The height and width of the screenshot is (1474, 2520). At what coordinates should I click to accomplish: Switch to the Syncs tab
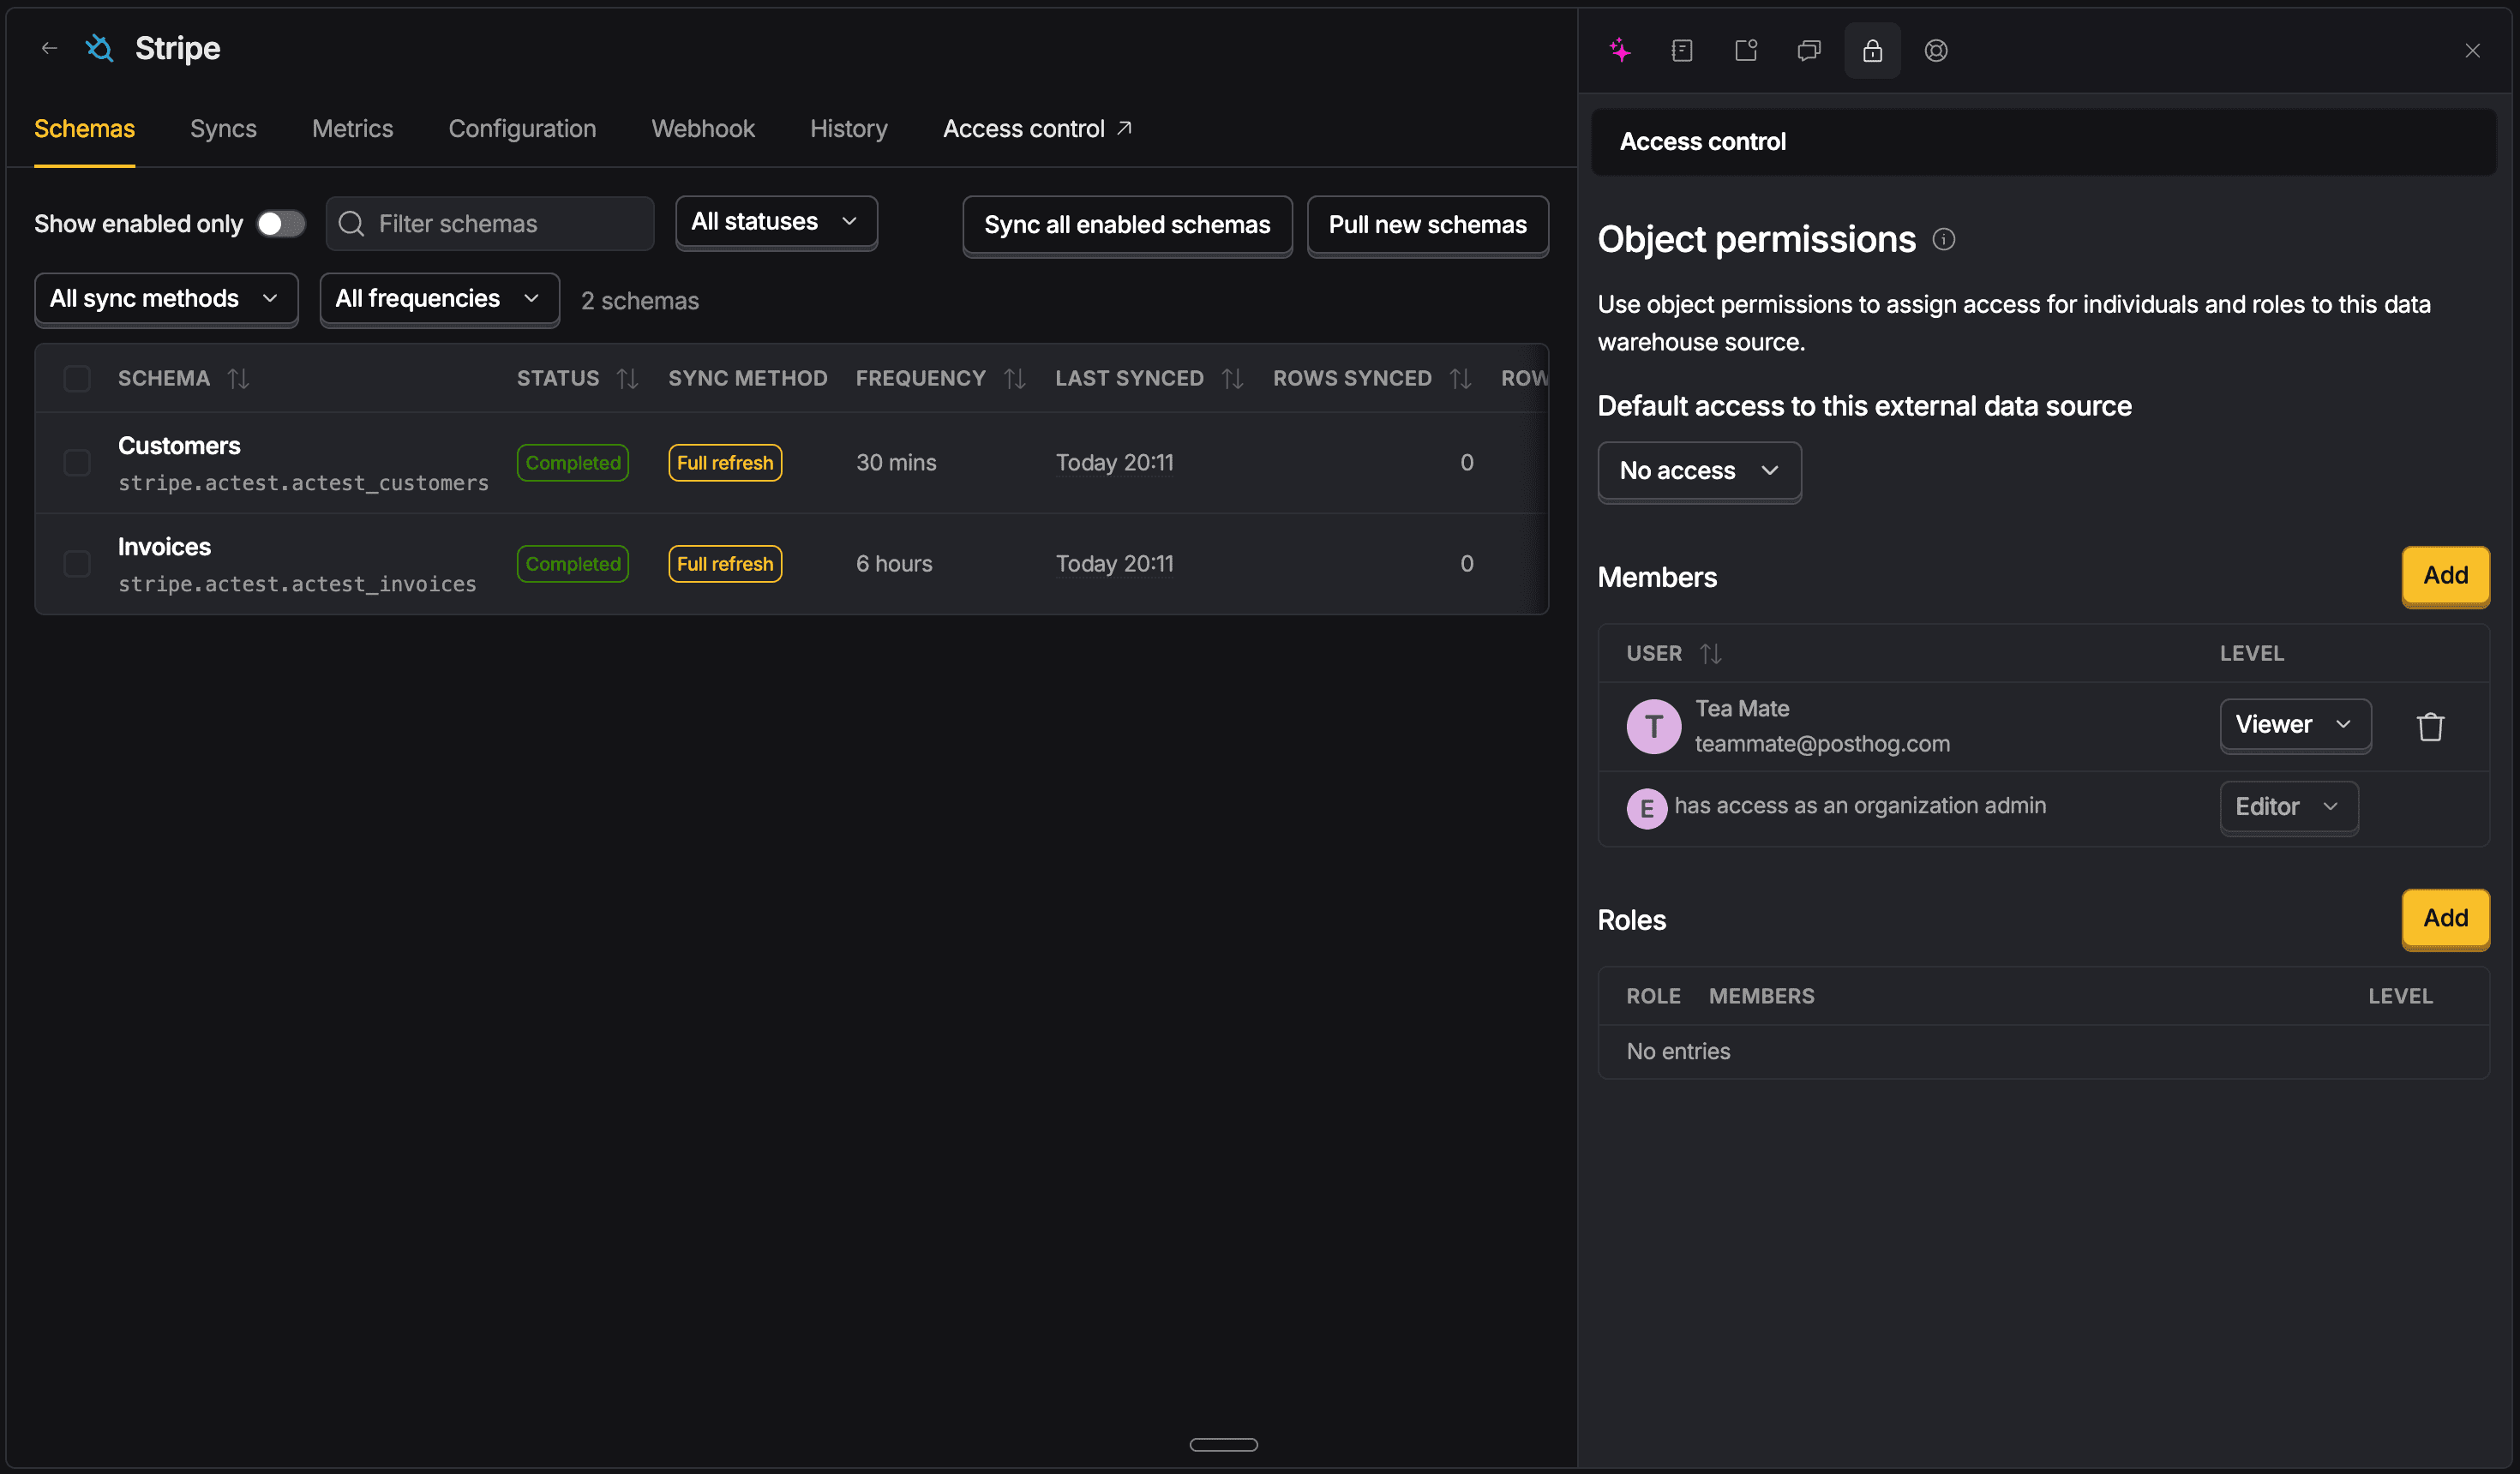[223, 129]
